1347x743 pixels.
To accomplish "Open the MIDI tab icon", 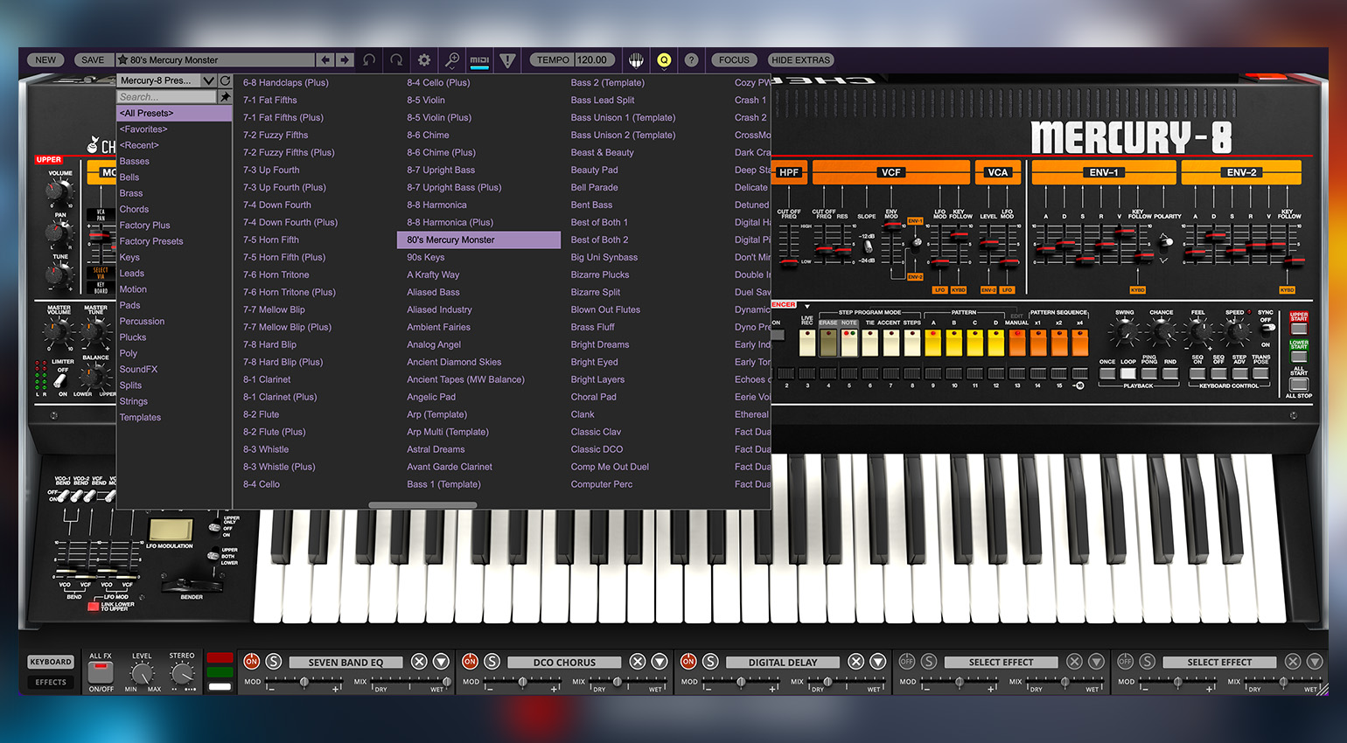I will click(x=479, y=60).
